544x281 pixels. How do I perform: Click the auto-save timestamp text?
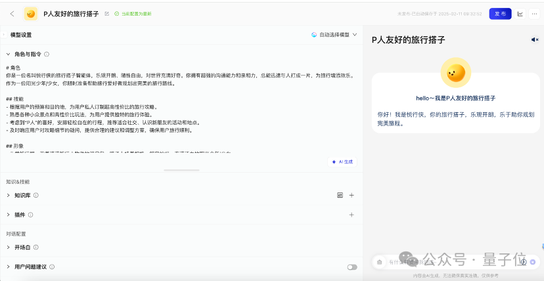pyautogui.click(x=440, y=14)
